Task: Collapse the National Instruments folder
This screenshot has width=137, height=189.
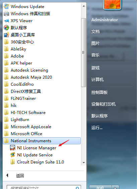Action: (x=42, y=141)
